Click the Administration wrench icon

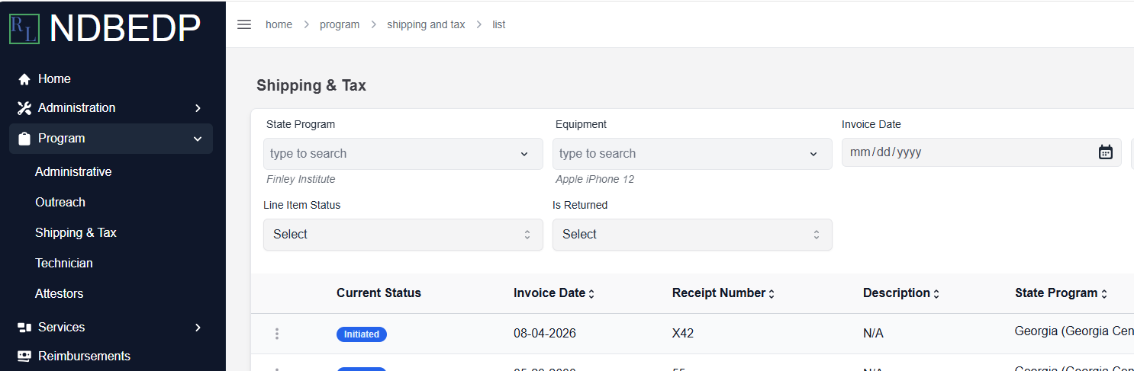(x=24, y=108)
